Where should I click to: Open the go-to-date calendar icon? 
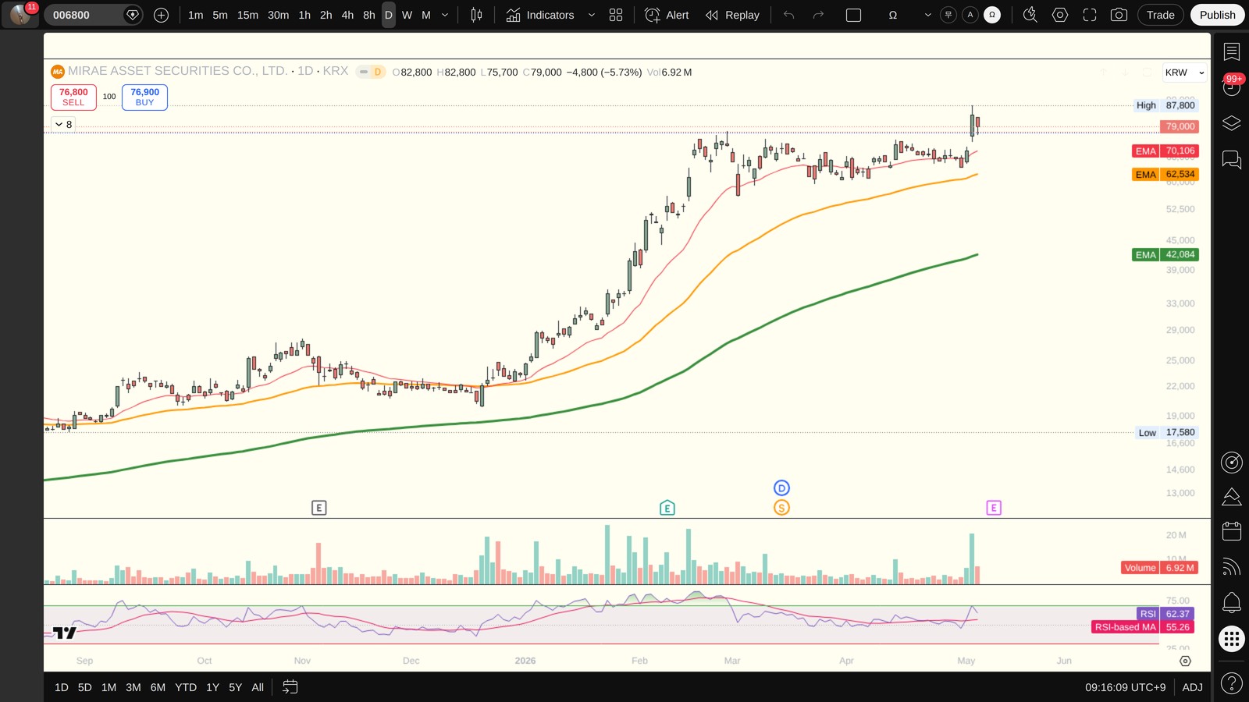click(290, 687)
